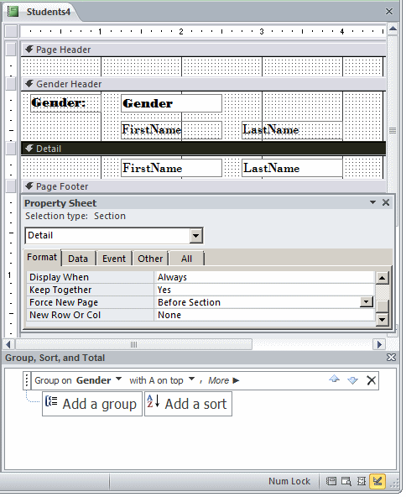Click the Keep Together property value field
This screenshot has height=497, width=406.
coord(263,290)
